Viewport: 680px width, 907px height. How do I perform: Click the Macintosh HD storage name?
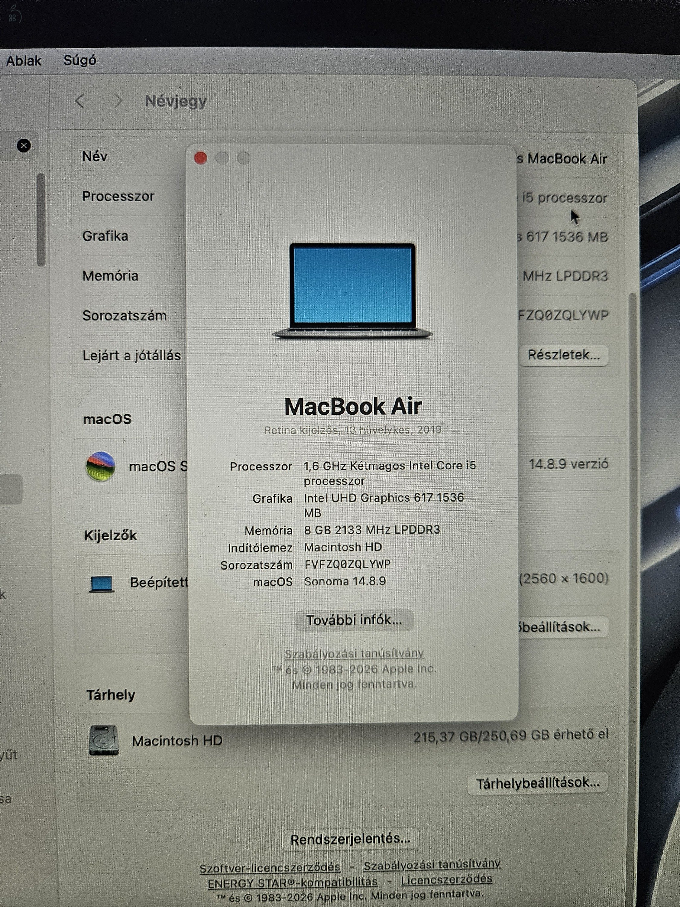(177, 740)
